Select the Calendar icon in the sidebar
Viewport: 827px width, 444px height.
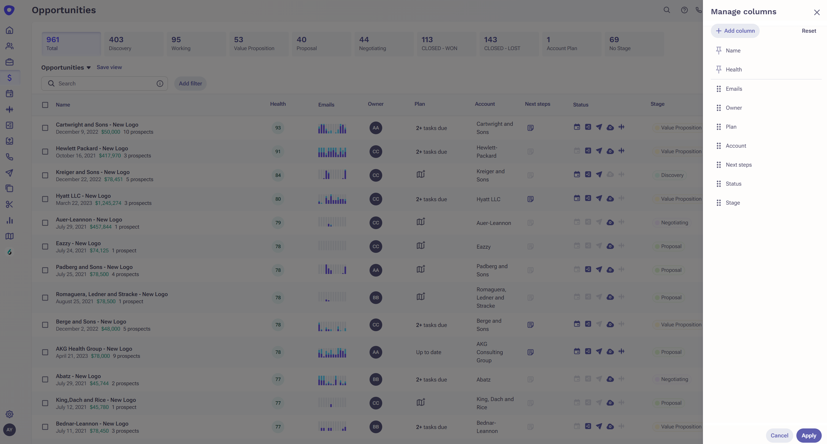[9, 93]
